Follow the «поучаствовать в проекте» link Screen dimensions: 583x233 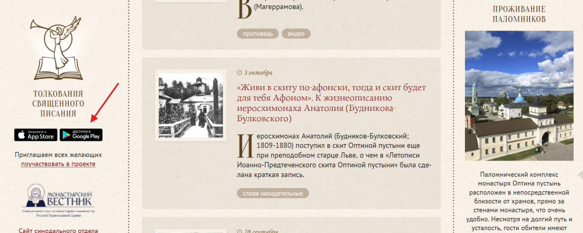click(x=58, y=164)
